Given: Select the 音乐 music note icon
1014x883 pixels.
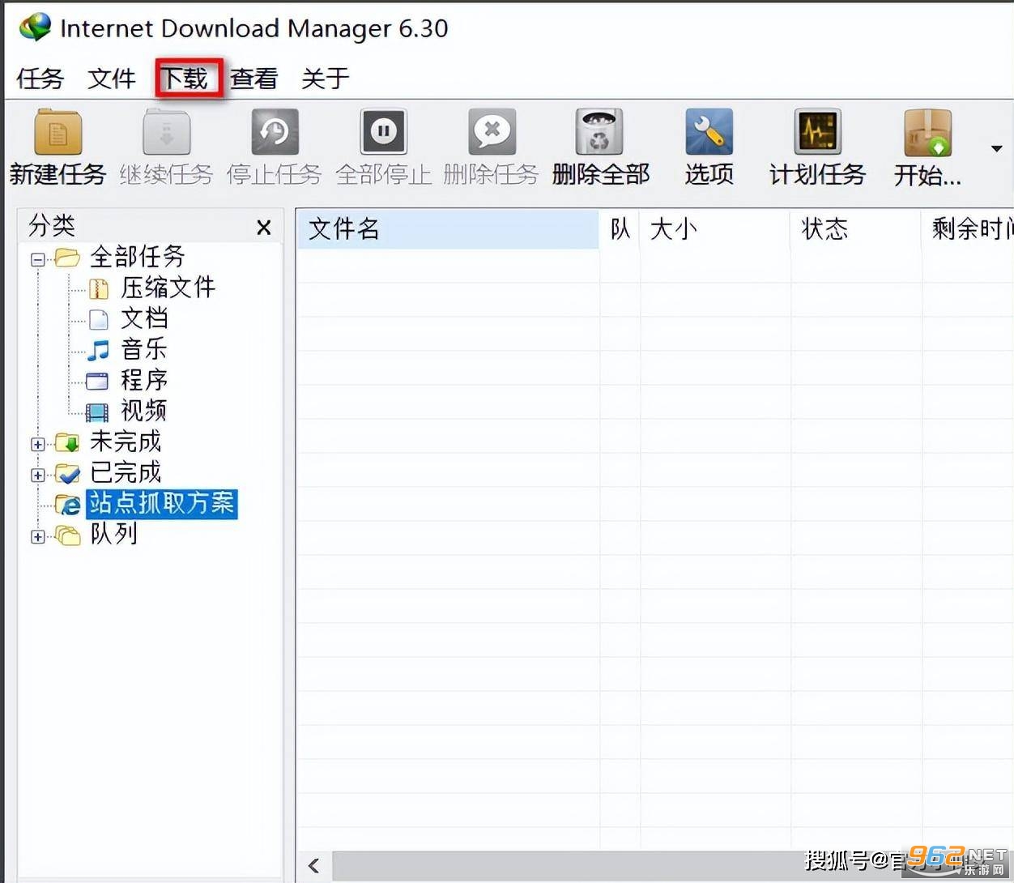Looking at the screenshot, I should tap(98, 350).
